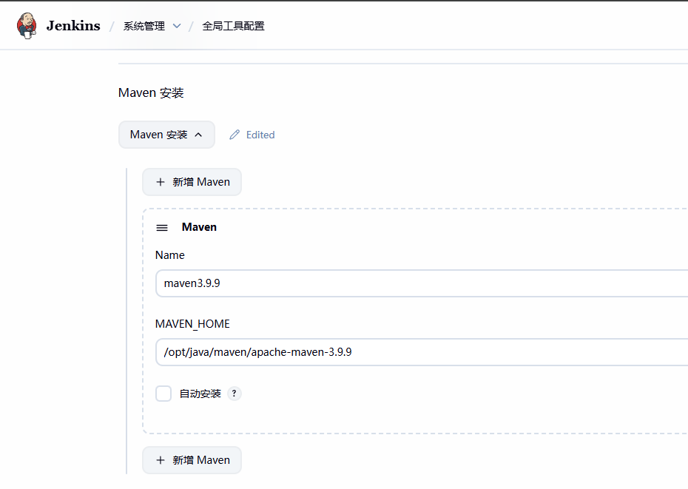Enable the 自动安装 checkbox
The width and height of the screenshot is (688, 489).
(163, 394)
